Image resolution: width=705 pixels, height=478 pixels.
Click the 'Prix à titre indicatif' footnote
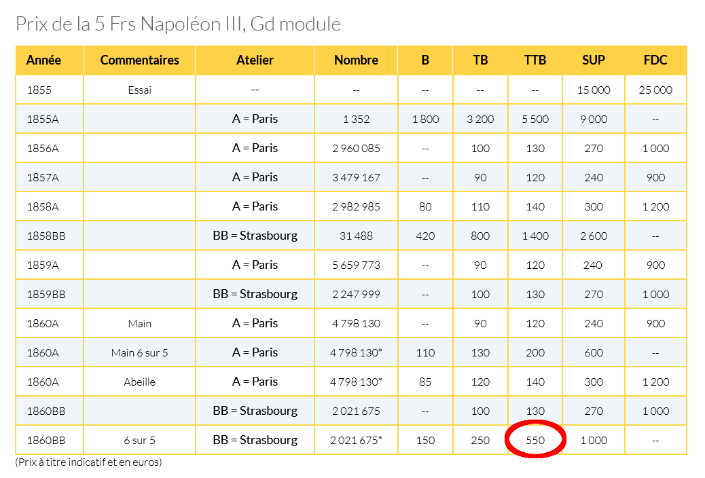click(88, 462)
